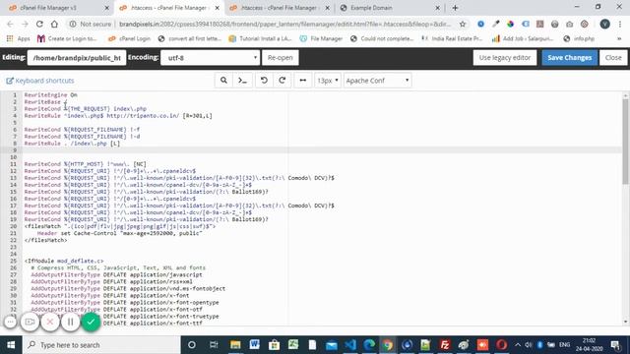
Task: Open Microsoft Word from taskbar
Action: point(254,345)
